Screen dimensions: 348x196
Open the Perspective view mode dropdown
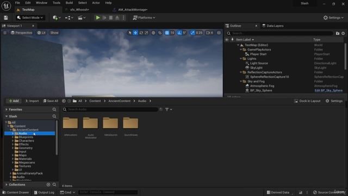(22, 33)
